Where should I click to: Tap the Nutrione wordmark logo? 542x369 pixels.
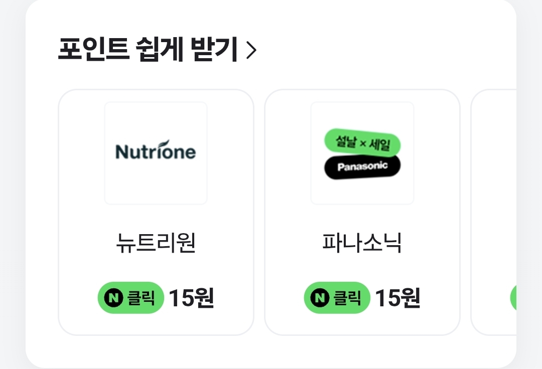pos(156,151)
